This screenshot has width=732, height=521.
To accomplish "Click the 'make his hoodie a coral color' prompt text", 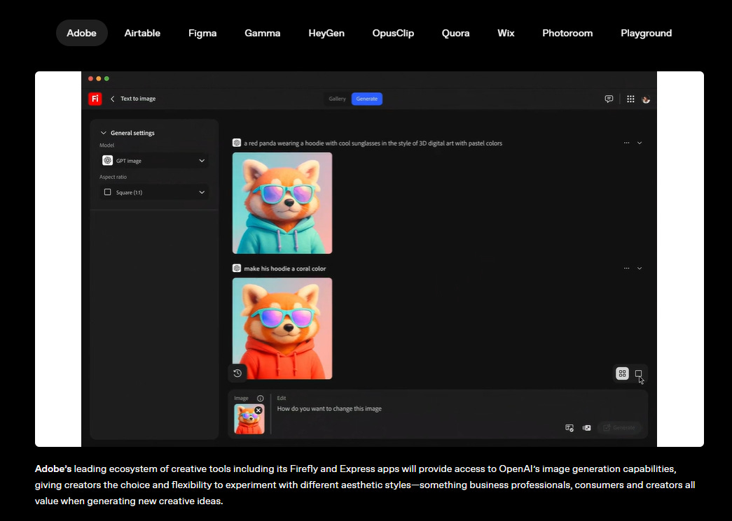I will pyautogui.click(x=285, y=269).
